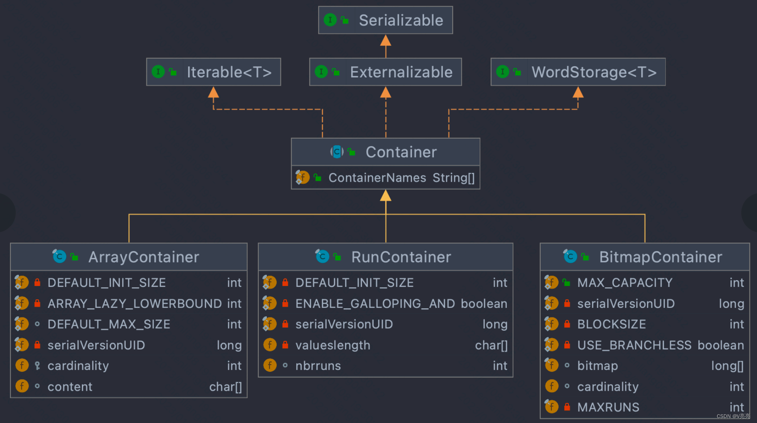757x423 pixels.
Task: Select the class icon beside Container
Action: click(337, 151)
